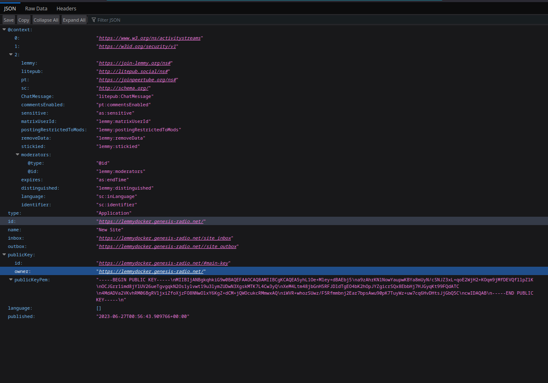548x383 pixels.
Task: Click the filter icon beside Filter JSON
Action: click(94, 20)
